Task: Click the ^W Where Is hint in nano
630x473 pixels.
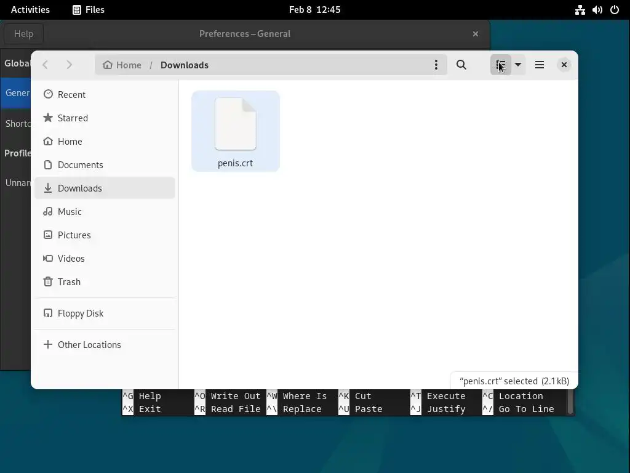Action: pos(297,396)
